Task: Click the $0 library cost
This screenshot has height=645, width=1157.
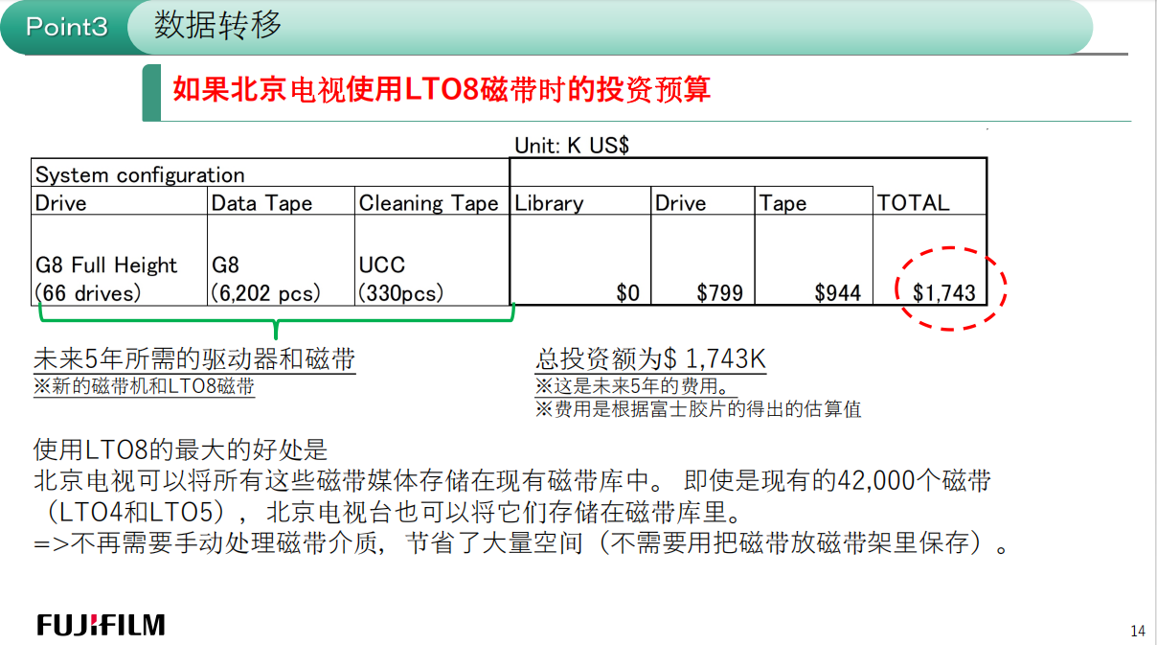Action: pyautogui.click(x=627, y=293)
